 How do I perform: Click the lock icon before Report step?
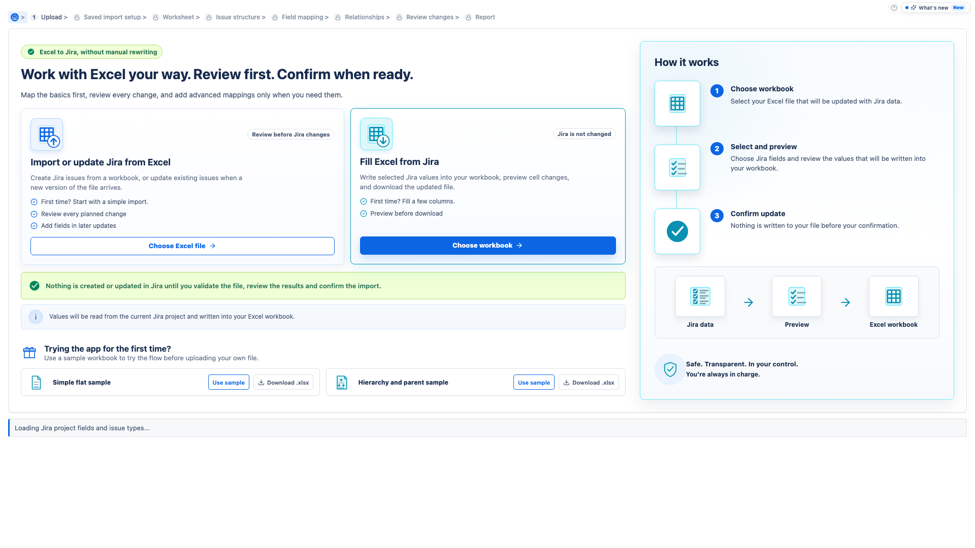[x=468, y=17]
